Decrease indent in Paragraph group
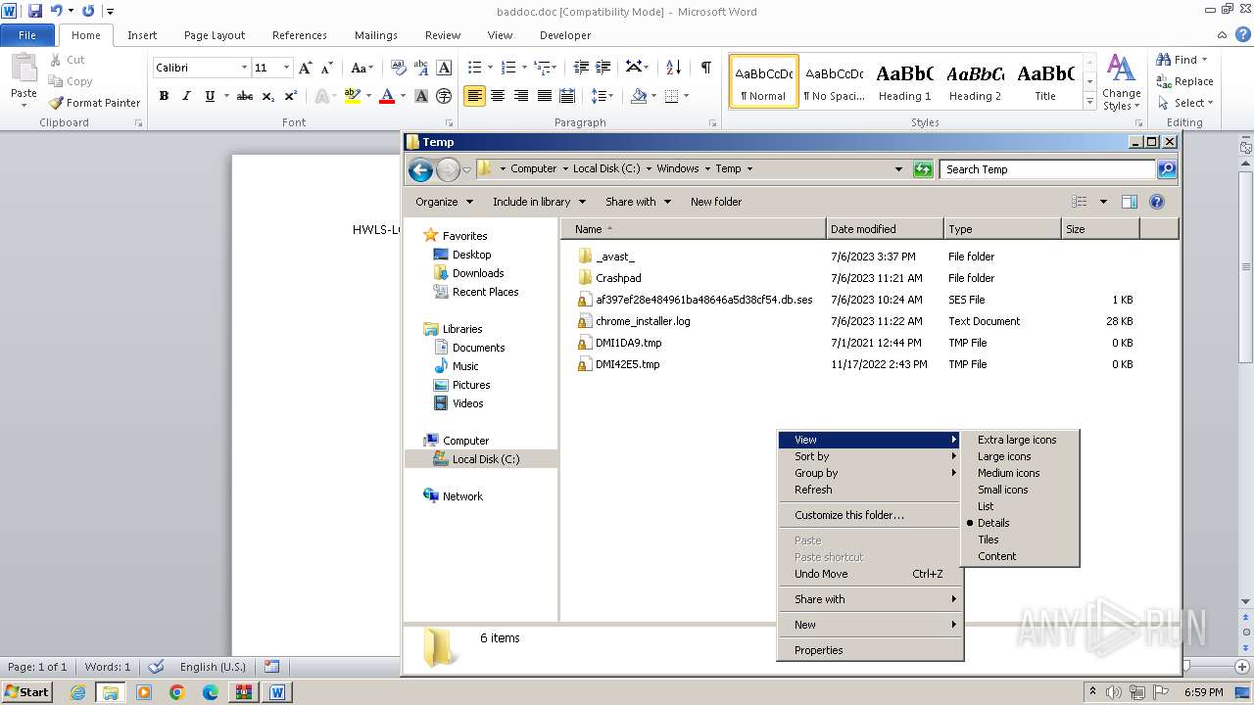The height and width of the screenshot is (705, 1254). point(581,68)
